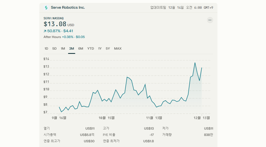Click the P/E 비율 label
The width and height of the screenshot is (266, 147).
109,135
